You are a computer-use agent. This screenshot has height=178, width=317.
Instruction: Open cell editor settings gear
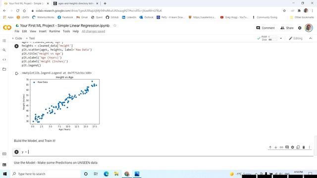292,147
